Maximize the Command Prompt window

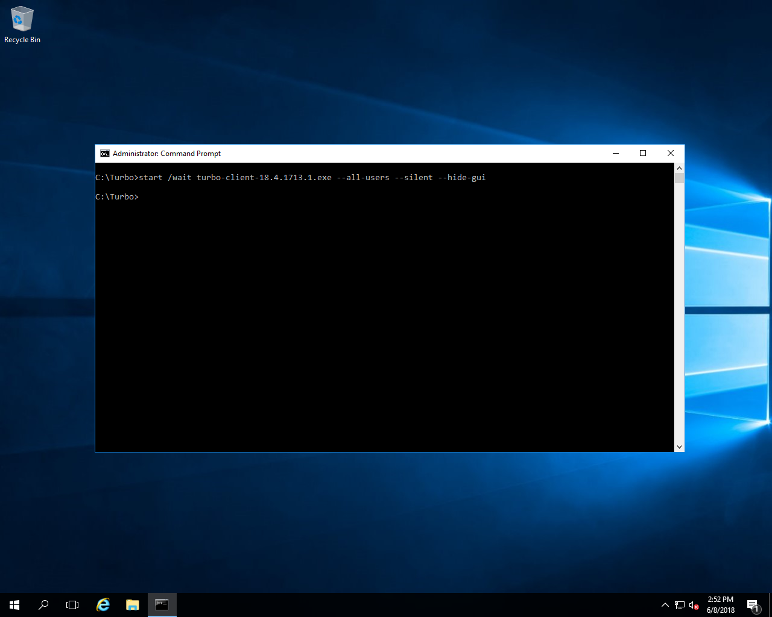coord(643,153)
